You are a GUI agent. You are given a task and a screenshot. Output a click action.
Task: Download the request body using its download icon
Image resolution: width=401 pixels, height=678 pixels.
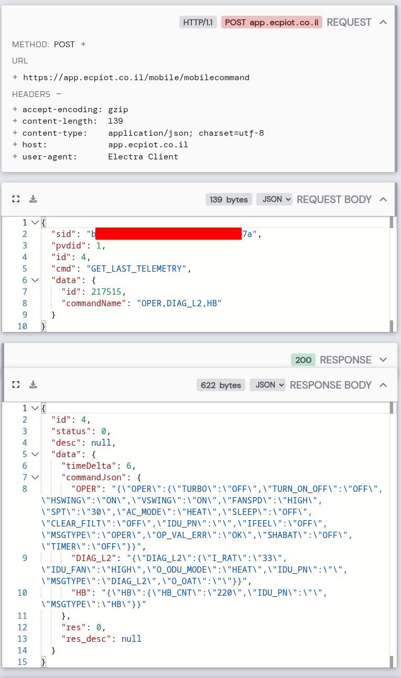pos(32,199)
